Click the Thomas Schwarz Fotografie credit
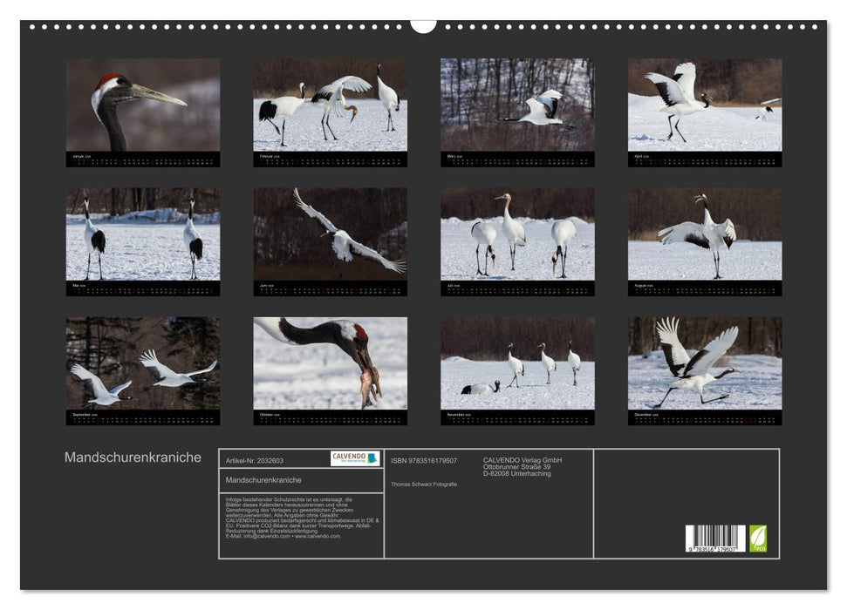This screenshot has height=610, width=847. tap(424, 484)
